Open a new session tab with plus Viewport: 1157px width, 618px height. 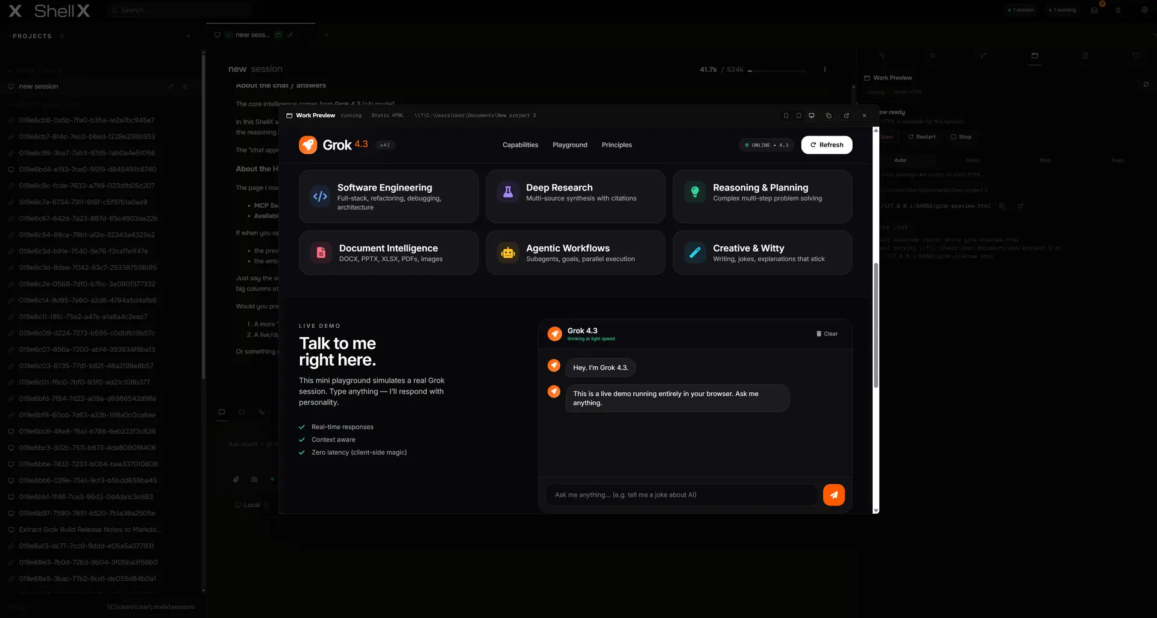[326, 35]
